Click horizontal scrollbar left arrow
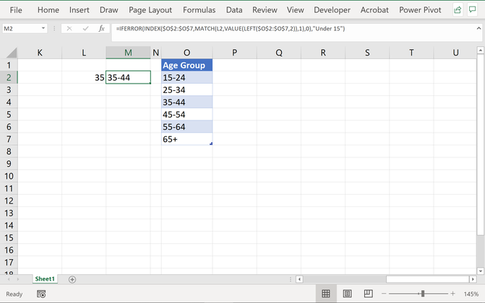The width and height of the screenshot is (485, 303). point(299,279)
